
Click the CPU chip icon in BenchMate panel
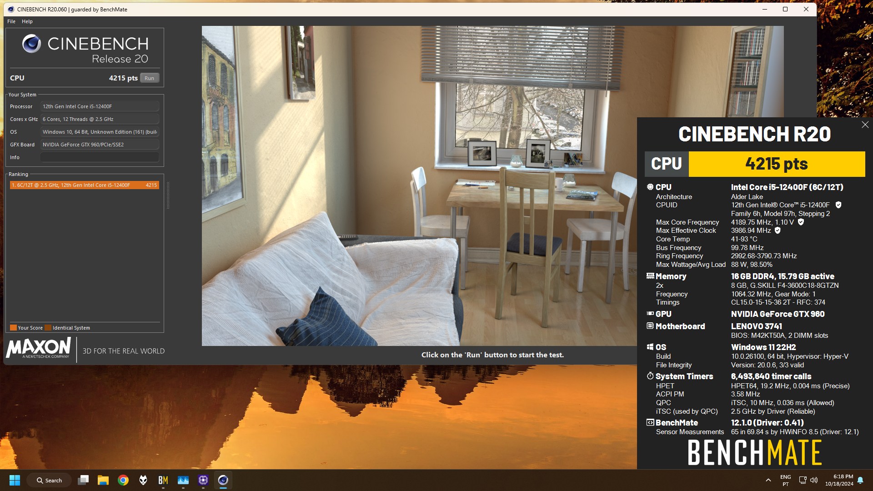click(x=650, y=187)
